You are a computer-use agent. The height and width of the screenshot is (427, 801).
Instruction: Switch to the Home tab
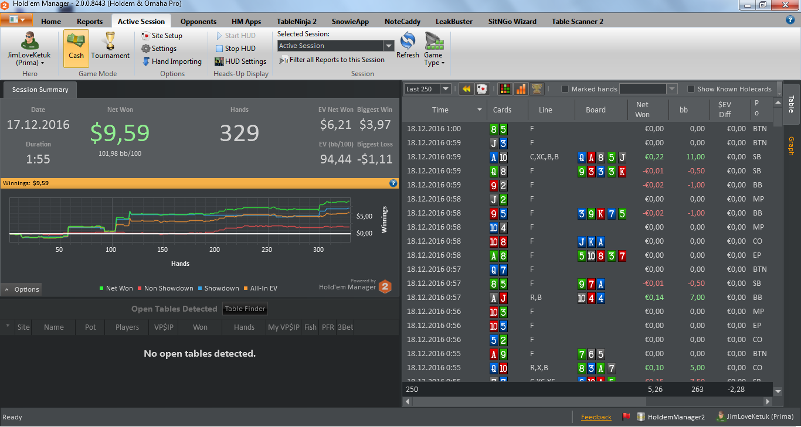[x=51, y=22]
